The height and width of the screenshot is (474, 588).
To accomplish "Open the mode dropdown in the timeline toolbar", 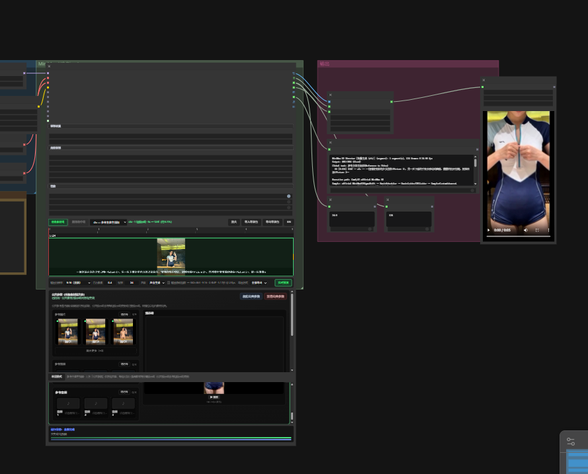I will (x=108, y=222).
